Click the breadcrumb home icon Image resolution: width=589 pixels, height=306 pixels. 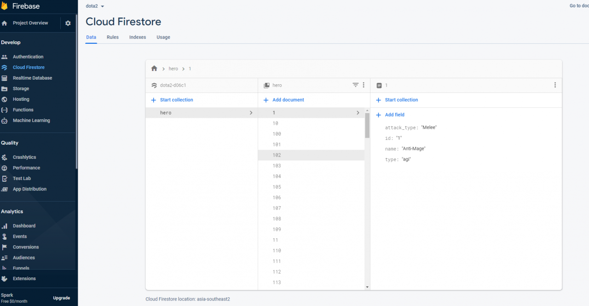[x=154, y=68]
